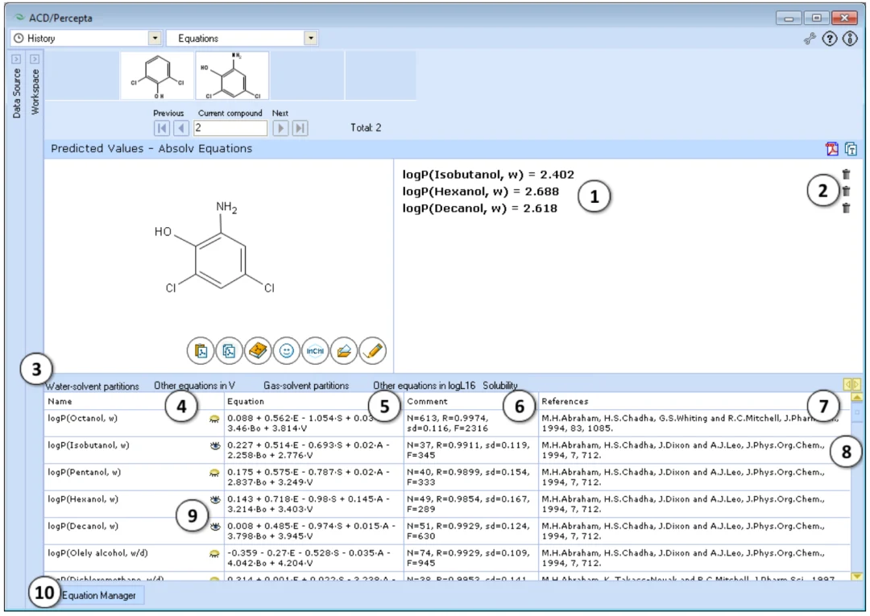Go to the next compound
Screen dimensions: 870x616
(x=281, y=128)
